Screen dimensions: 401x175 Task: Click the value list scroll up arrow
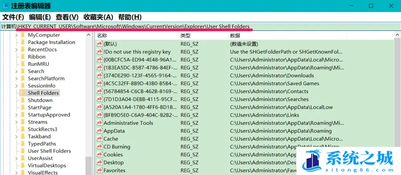point(398,35)
